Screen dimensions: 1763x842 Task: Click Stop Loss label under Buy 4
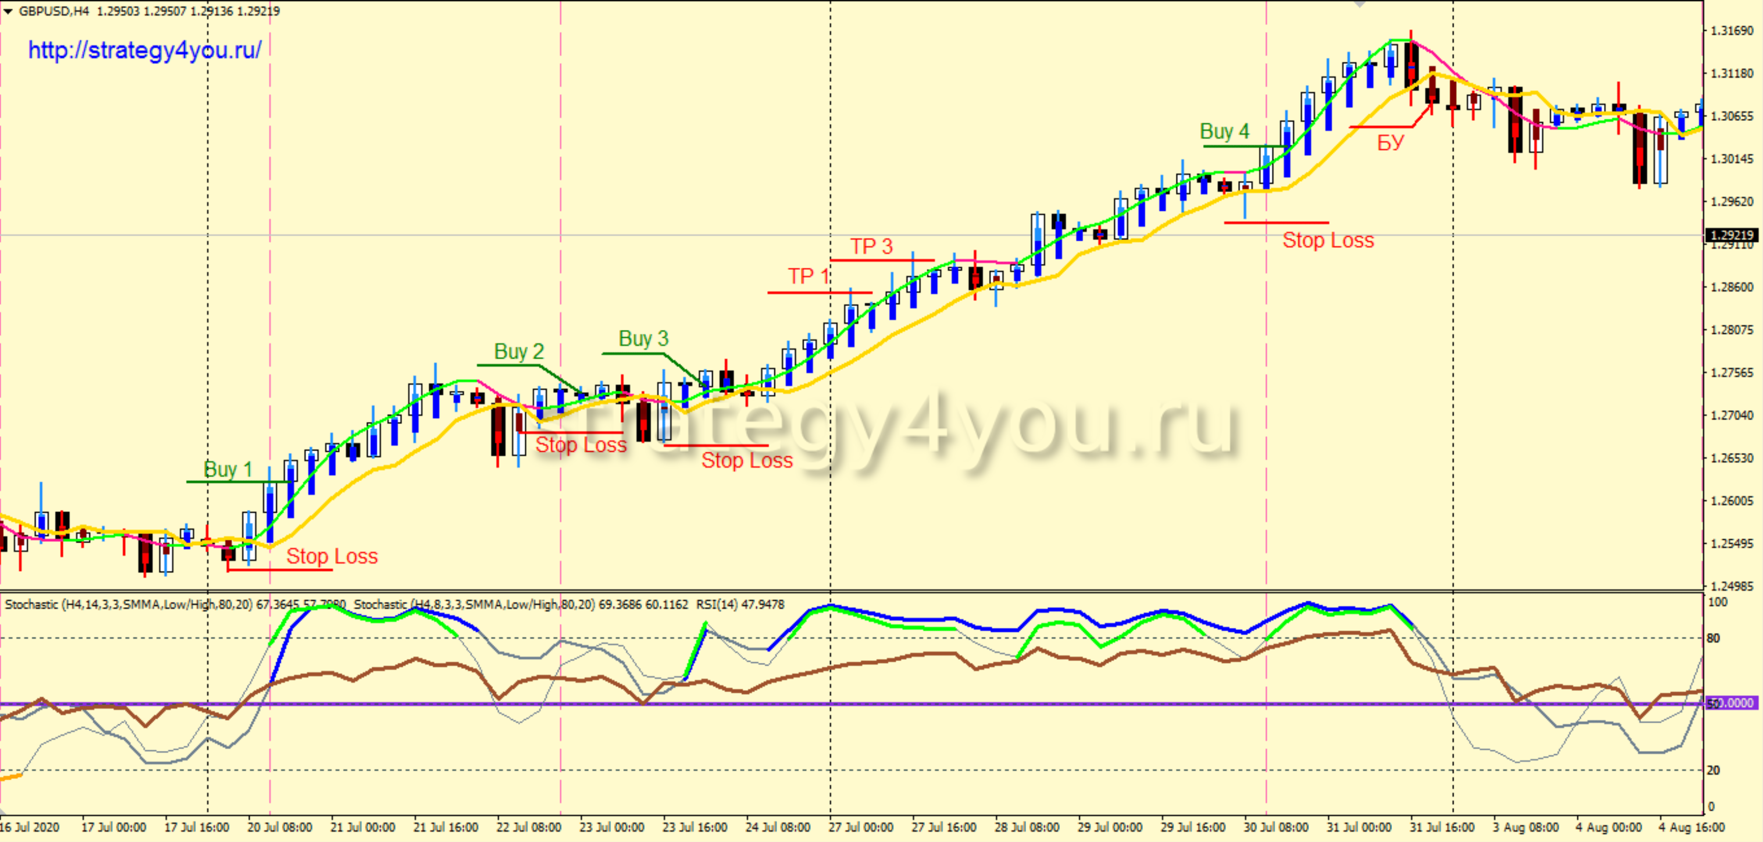(x=1328, y=241)
